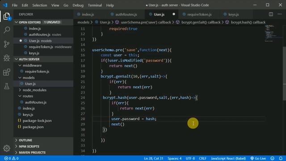
Task: Open the Extensions view icon
Action: 7,72
